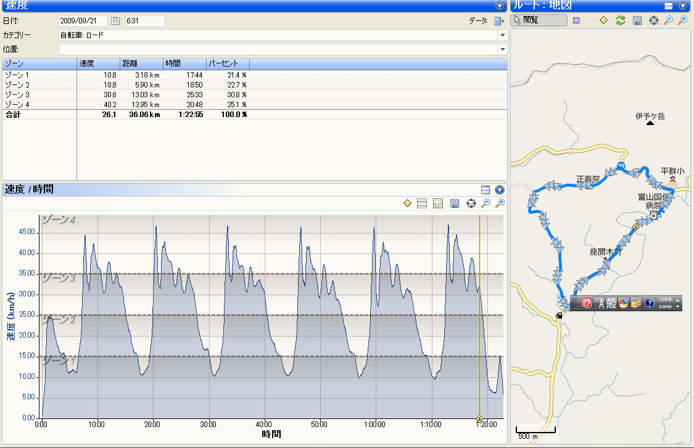The image size is (694, 448).
Task: Zoom in the speed chart
Action: coord(500,203)
